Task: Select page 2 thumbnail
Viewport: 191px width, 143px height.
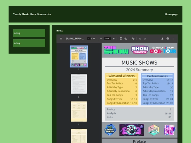Action: click(79, 84)
